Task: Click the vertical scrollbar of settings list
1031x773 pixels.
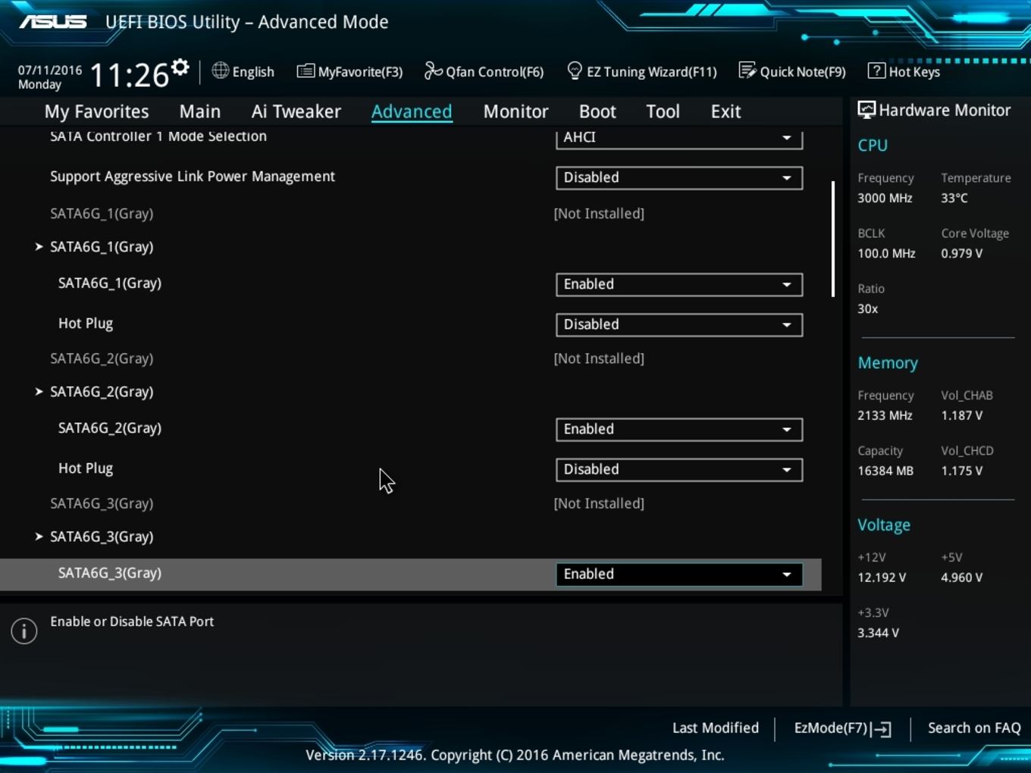Action: click(833, 239)
